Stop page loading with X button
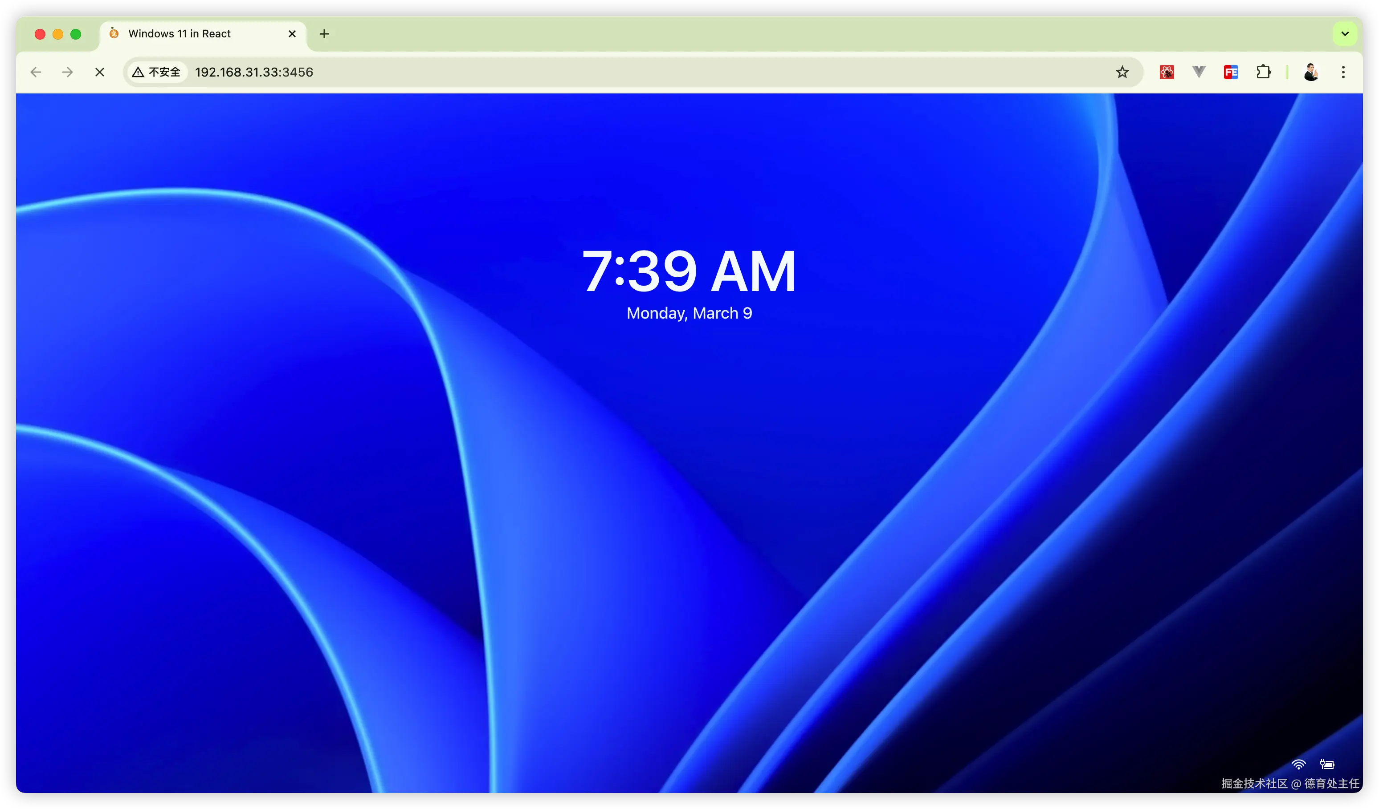Image resolution: width=1379 pixels, height=809 pixels. (100, 72)
